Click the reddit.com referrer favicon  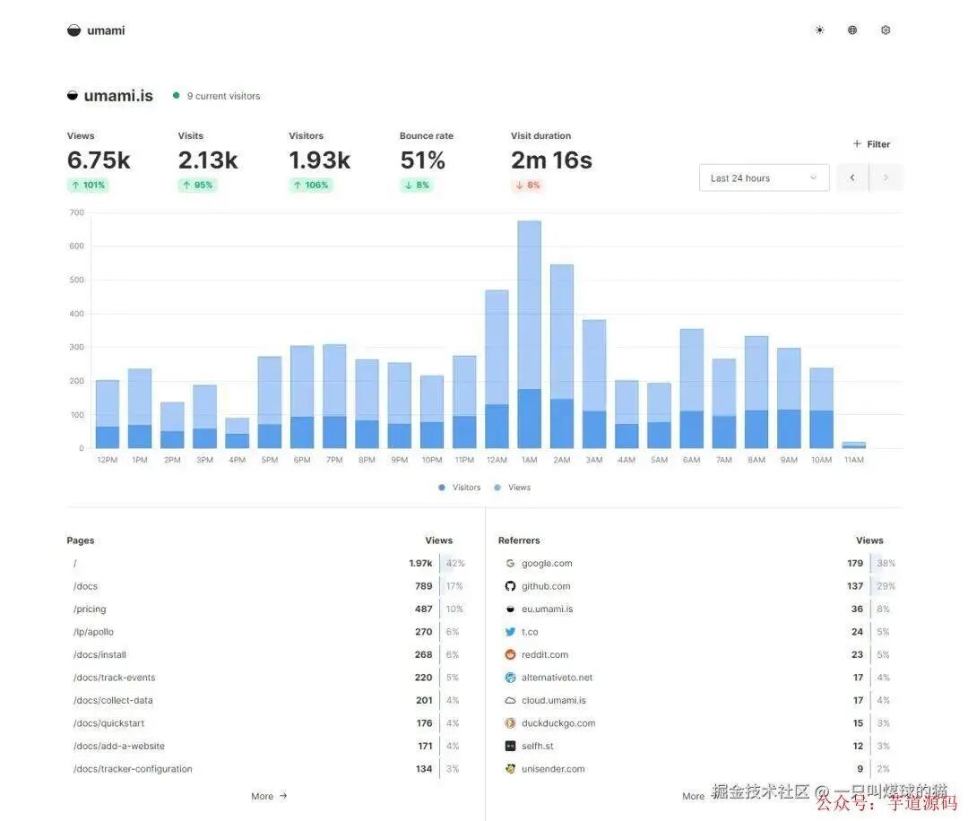tap(510, 654)
